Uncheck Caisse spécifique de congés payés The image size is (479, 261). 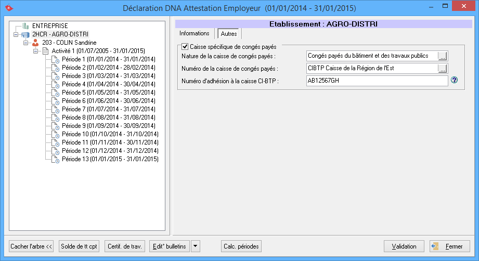coord(185,47)
